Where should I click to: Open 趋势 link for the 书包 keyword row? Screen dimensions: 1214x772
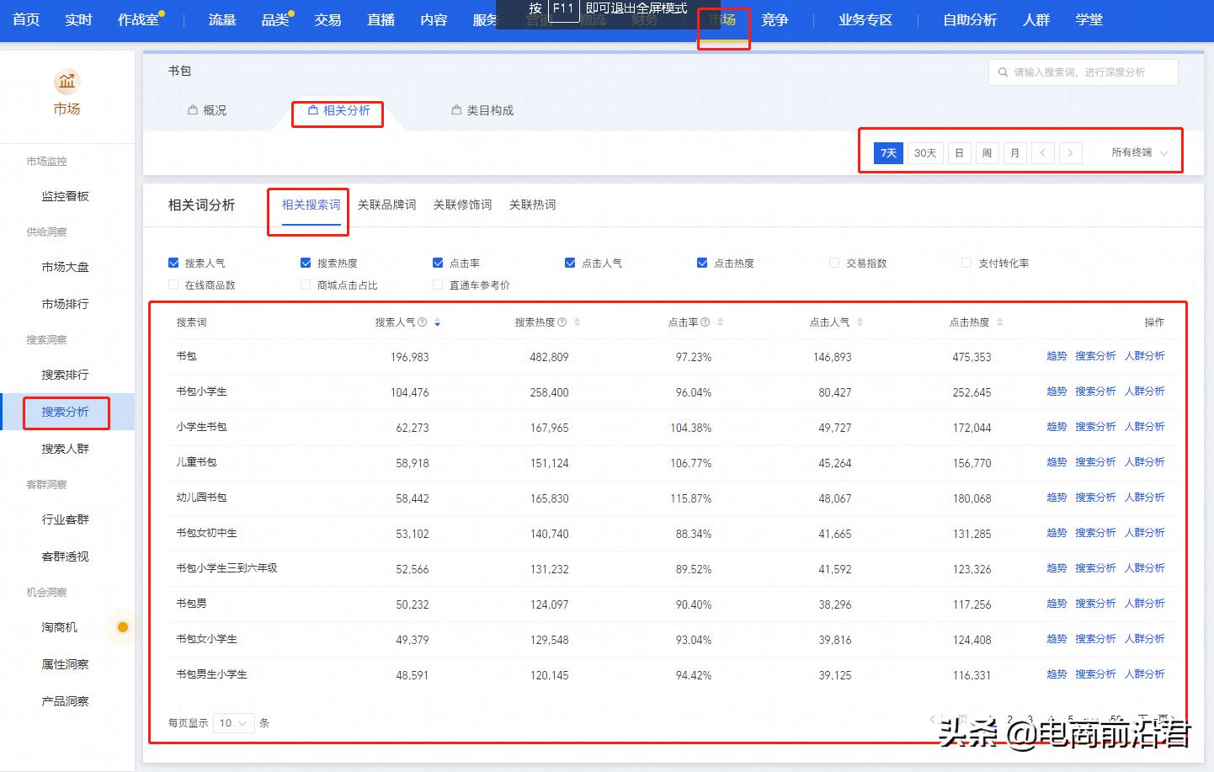coord(1057,356)
